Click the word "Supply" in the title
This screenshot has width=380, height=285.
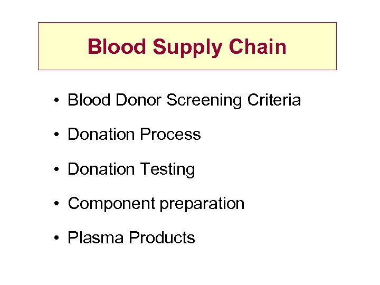pos(188,47)
